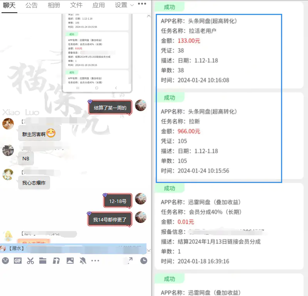Open the GIF sticker panel
Viewport: 308px width, 296px height.
[x=18, y=261]
